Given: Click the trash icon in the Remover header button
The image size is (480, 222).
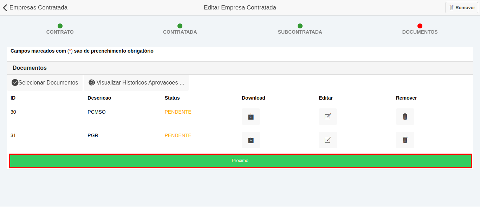Looking at the screenshot, I should click(452, 7).
